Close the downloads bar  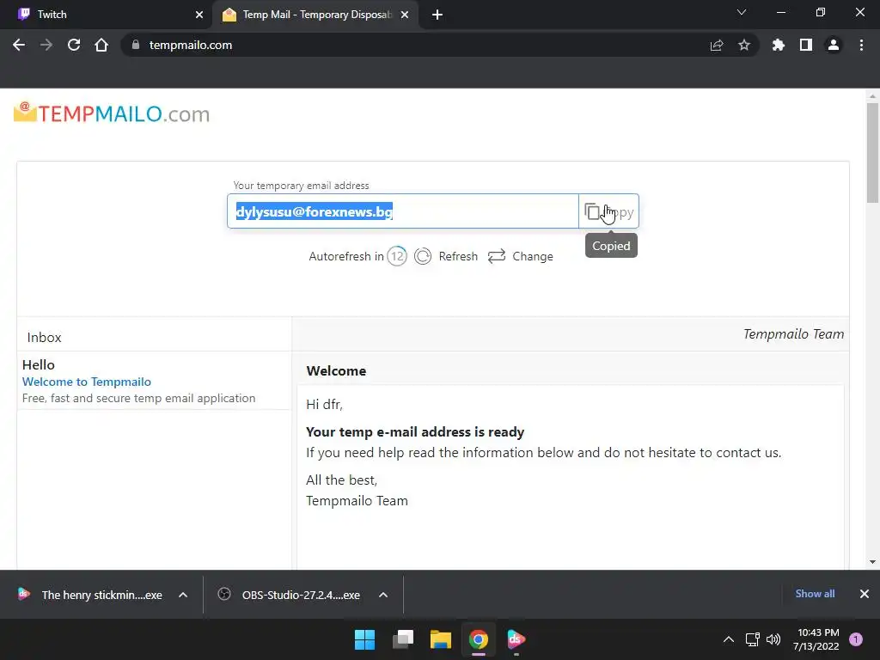865,594
